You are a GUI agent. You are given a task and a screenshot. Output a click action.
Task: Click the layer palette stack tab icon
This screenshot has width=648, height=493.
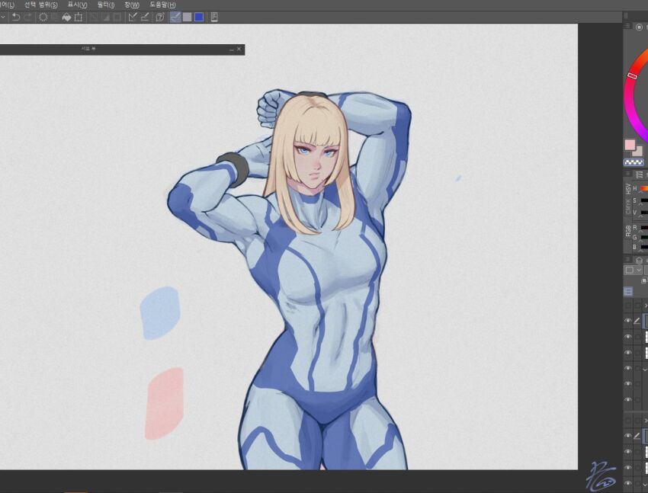(x=640, y=261)
